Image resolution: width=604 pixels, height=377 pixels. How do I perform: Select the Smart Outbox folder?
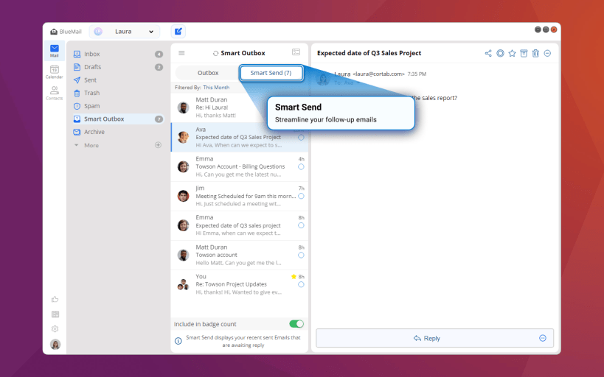[x=118, y=119]
